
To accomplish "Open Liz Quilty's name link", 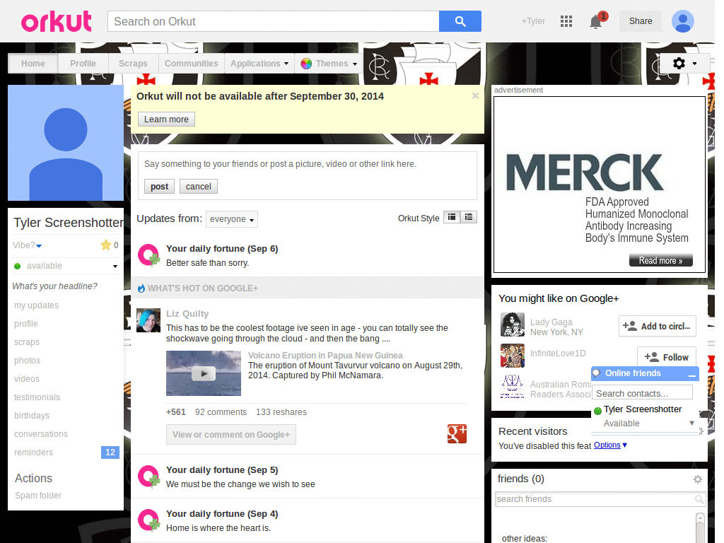I will [x=187, y=313].
